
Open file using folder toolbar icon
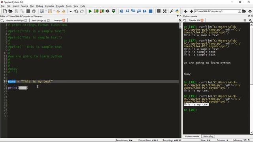11,11
